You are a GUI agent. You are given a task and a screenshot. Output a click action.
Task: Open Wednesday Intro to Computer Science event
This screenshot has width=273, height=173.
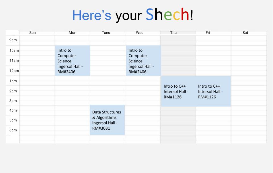(x=143, y=61)
